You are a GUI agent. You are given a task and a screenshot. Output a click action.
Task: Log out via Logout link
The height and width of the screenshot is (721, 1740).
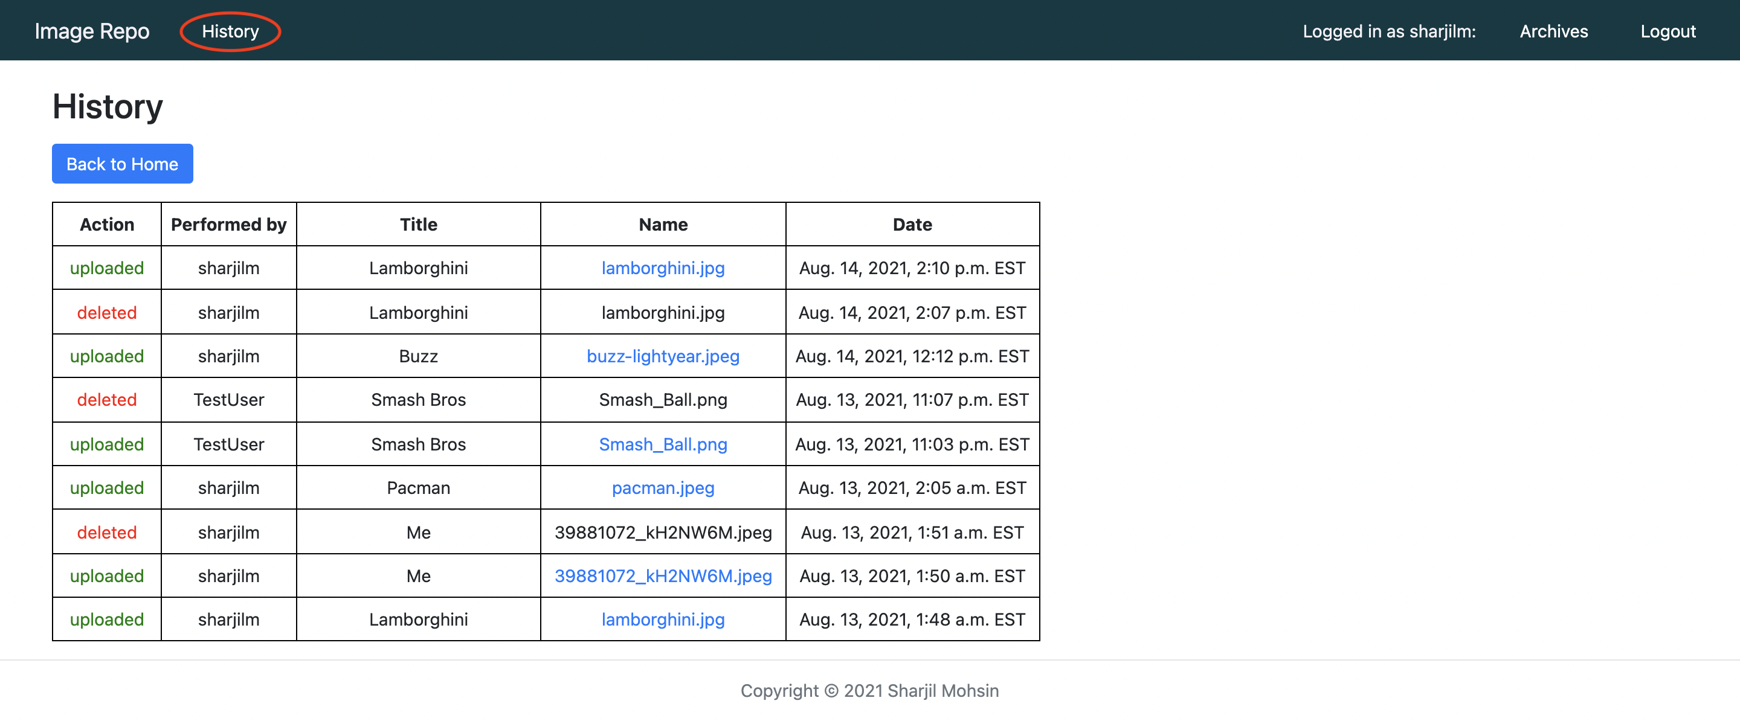pyautogui.click(x=1667, y=31)
